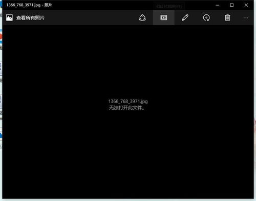Click the empty black area below the error message
The height and width of the screenshot is (201, 256).
click(x=128, y=154)
